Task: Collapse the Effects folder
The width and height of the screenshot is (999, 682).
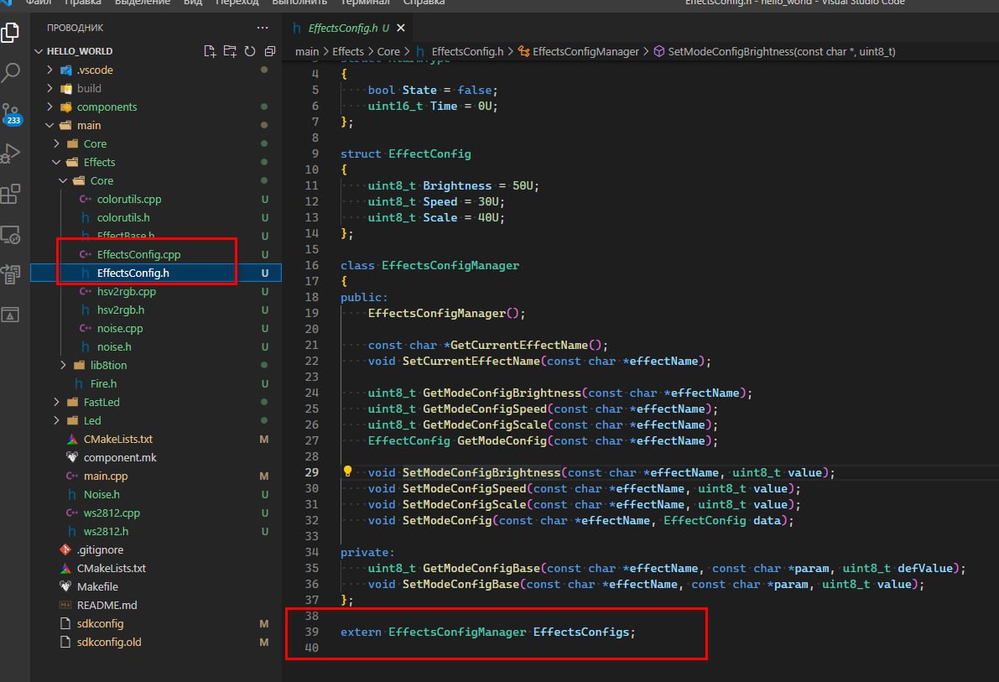Action: pyautogui.click(x=99, y=162)
